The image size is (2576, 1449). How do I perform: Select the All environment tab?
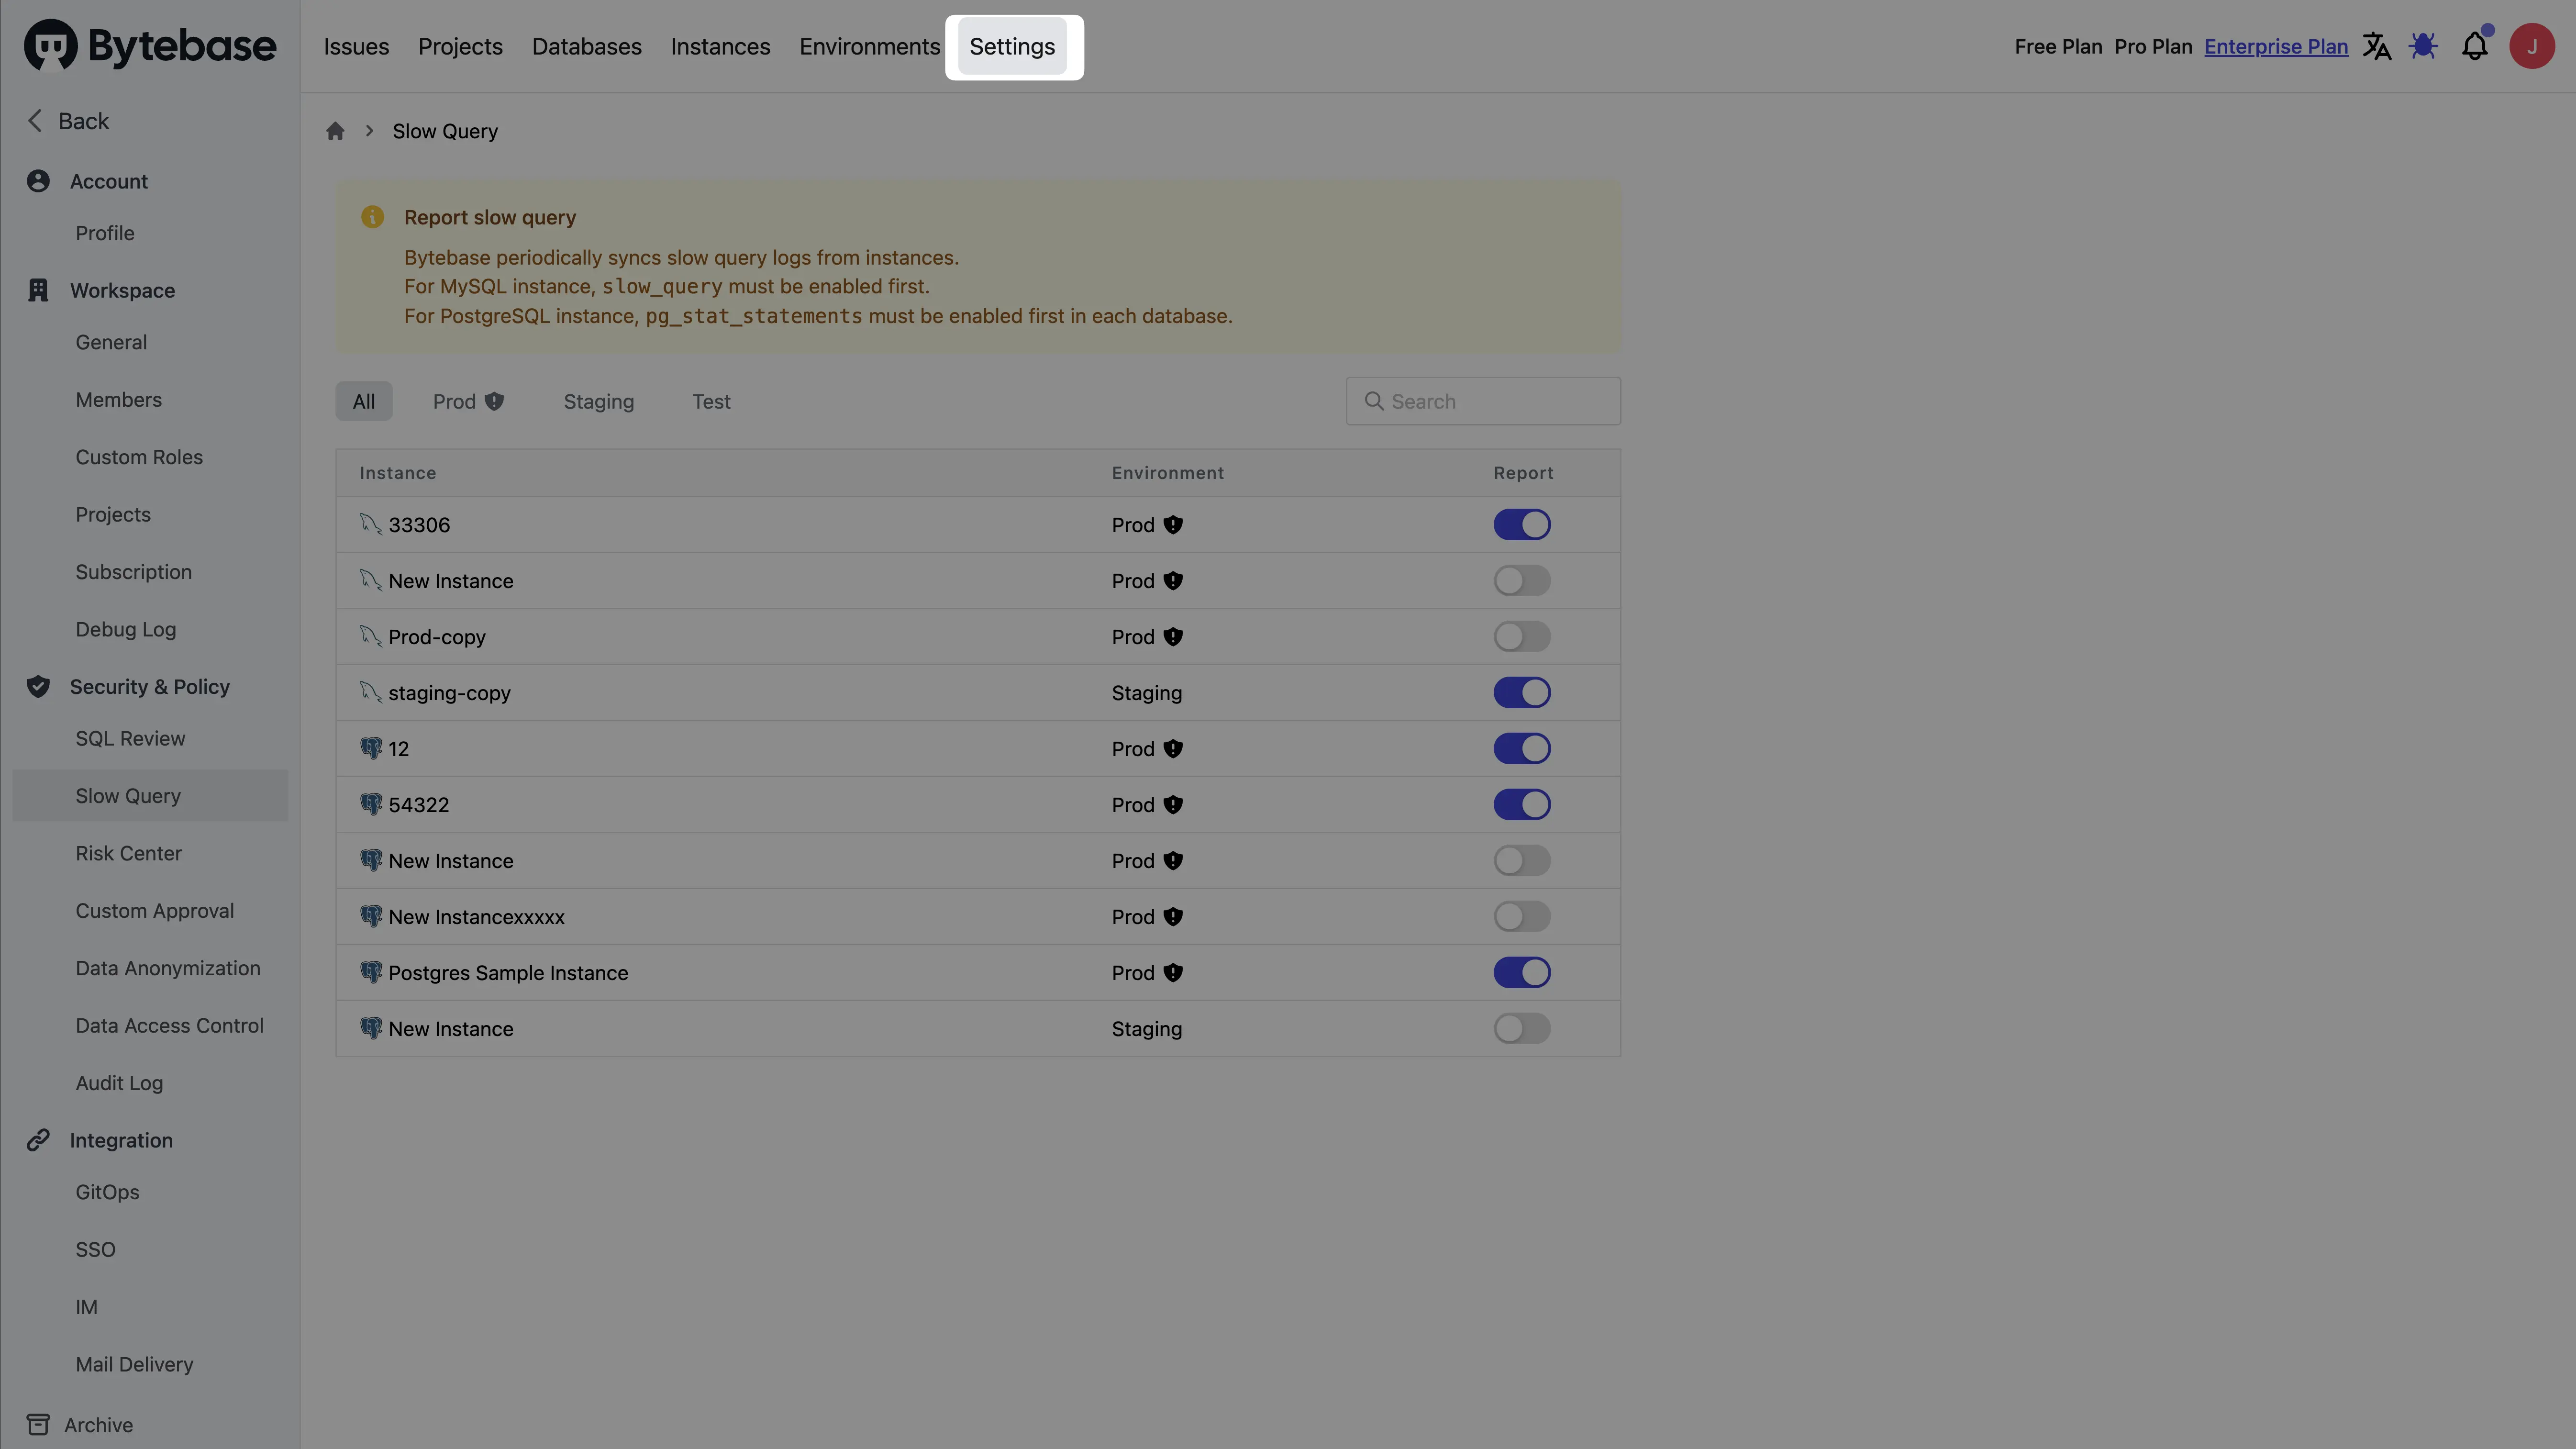pos(364,401)
